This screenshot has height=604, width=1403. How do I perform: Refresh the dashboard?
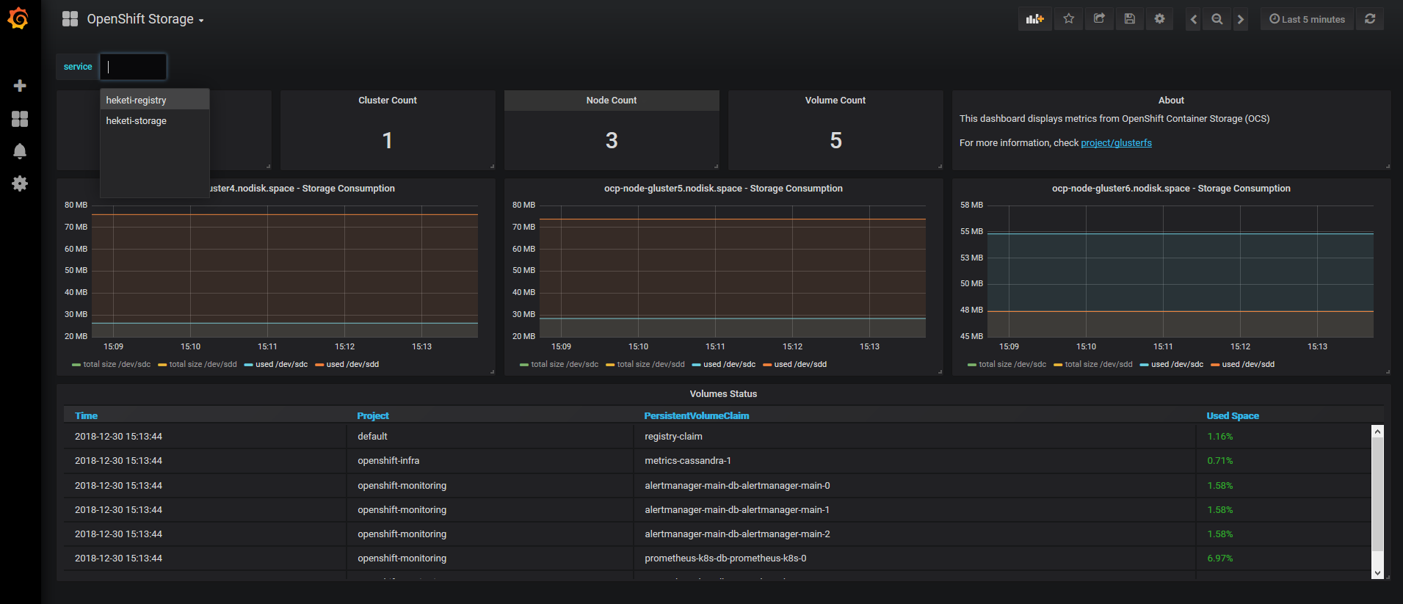click(1370, 19)
